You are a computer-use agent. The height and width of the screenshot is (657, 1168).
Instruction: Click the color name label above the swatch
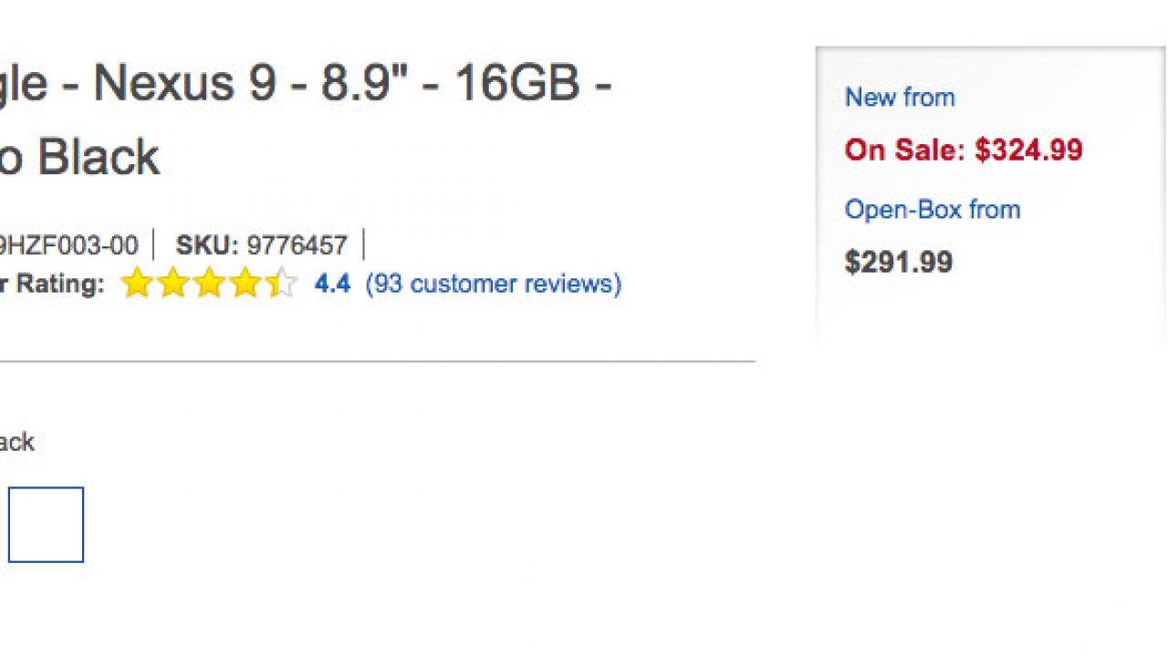pos(16,443)
